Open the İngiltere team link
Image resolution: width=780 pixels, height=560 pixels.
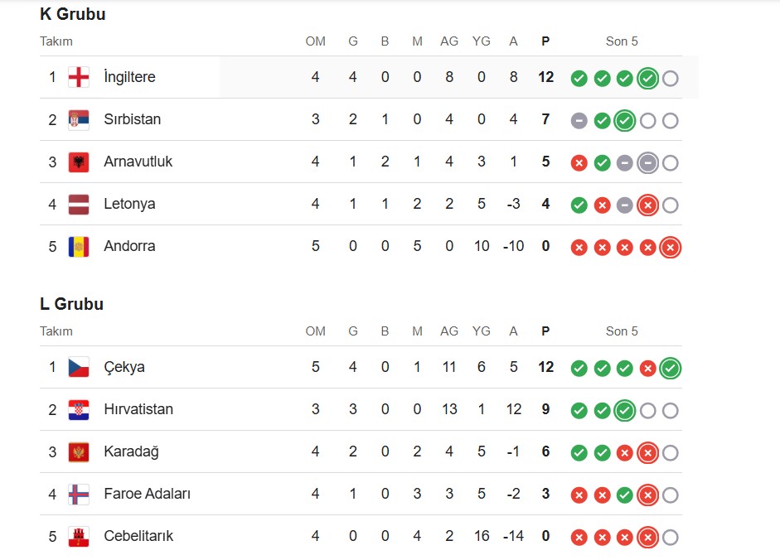click(129, 77)
